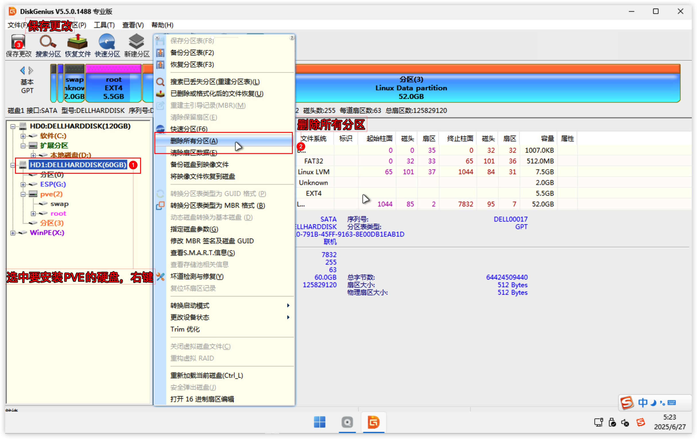697x439 pixels.
Task: Expand the WinPE(X:) tree node
Action: 13,233
